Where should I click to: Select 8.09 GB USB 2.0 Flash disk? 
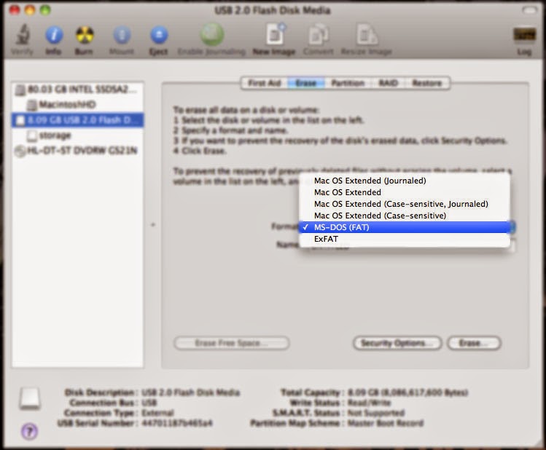(77, 120)
